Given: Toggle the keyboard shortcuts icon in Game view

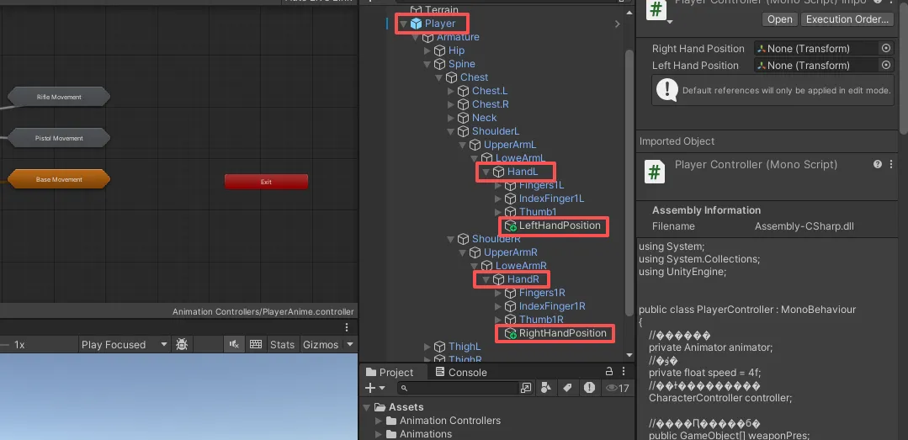Looking at the screenshot, I should coord(255,344).
